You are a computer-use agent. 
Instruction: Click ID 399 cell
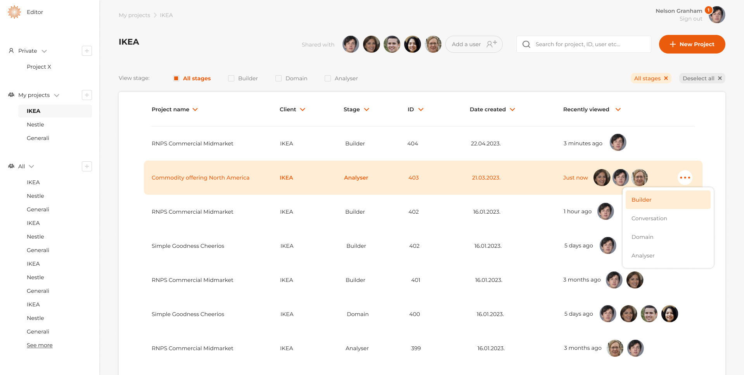point(416,348)
